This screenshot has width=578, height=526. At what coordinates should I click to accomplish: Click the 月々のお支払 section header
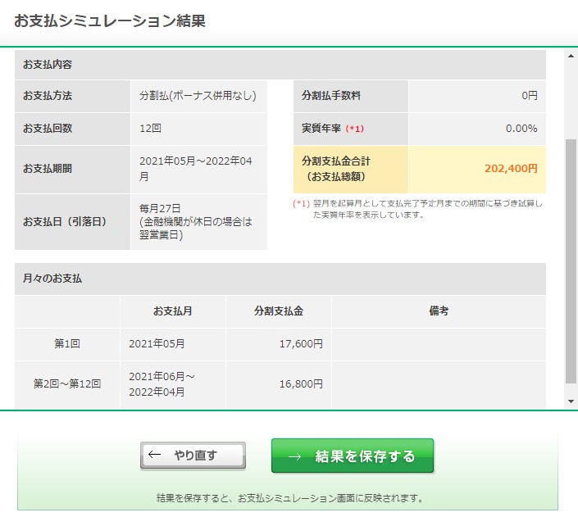(x=280, y=279)
